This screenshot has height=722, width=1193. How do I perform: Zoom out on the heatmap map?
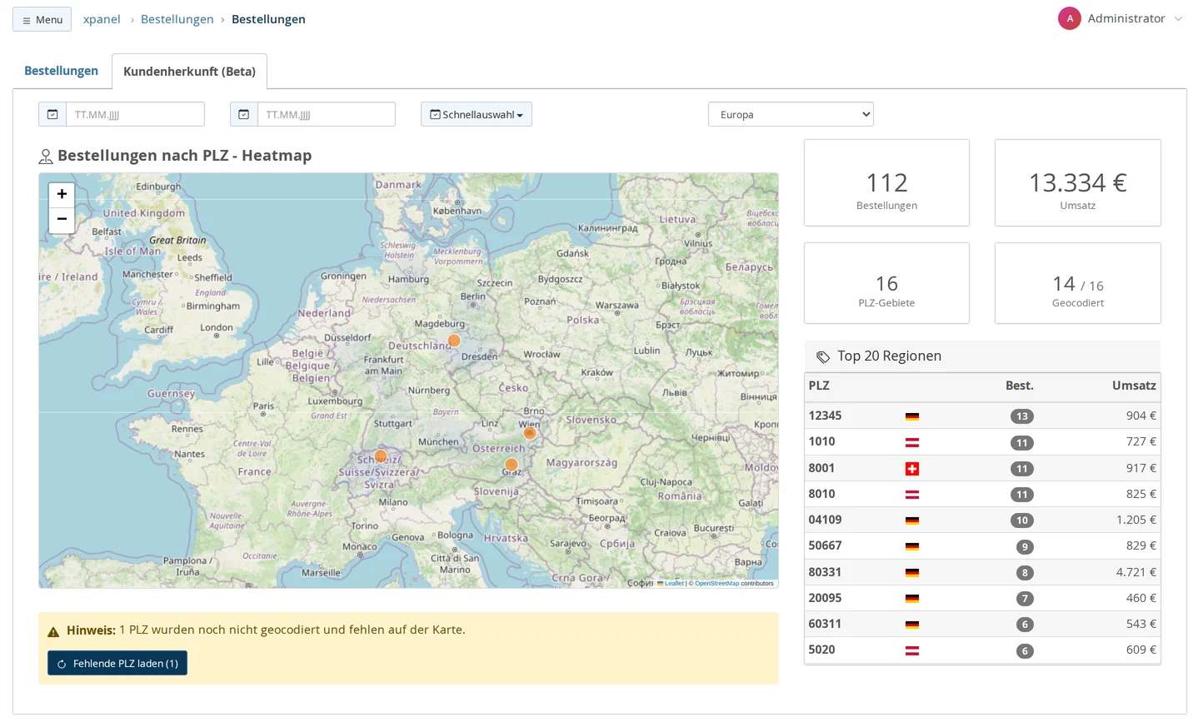coord(62,220)
